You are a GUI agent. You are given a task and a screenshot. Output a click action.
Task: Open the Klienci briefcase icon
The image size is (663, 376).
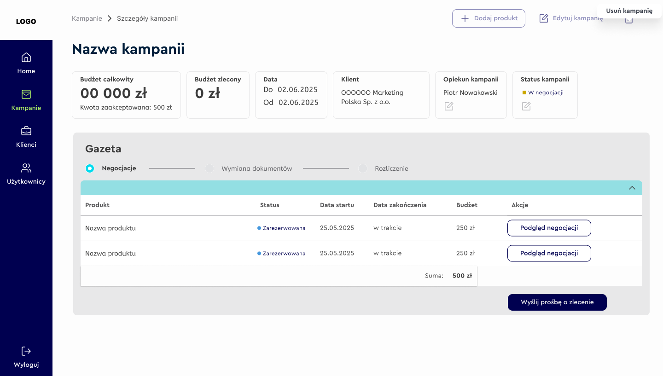26,131
